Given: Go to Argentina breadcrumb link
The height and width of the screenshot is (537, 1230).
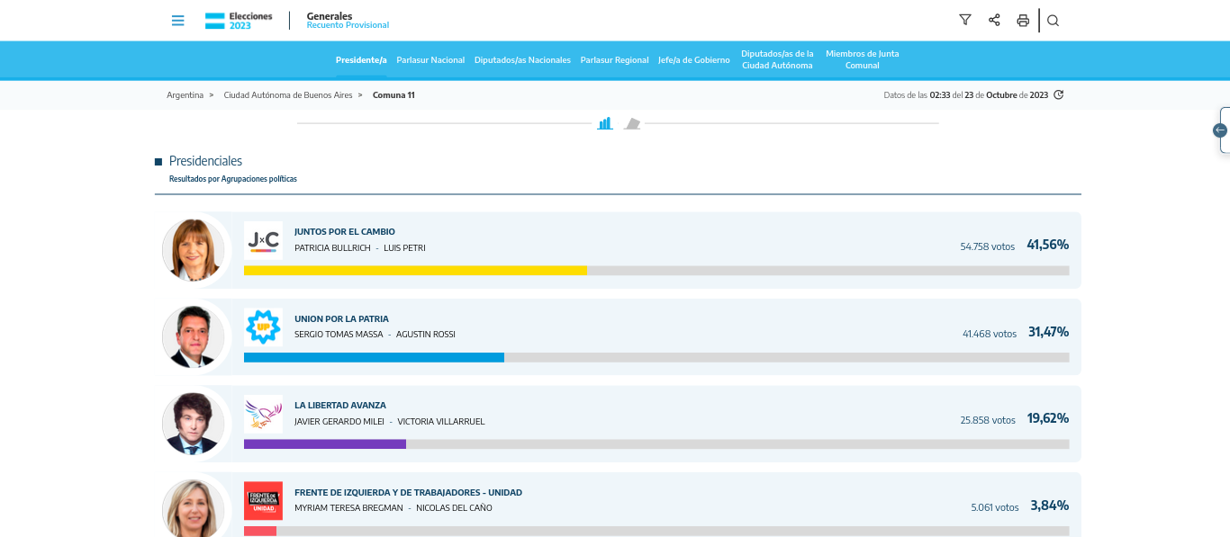Looking at the screenshot, I should point(185,95).
